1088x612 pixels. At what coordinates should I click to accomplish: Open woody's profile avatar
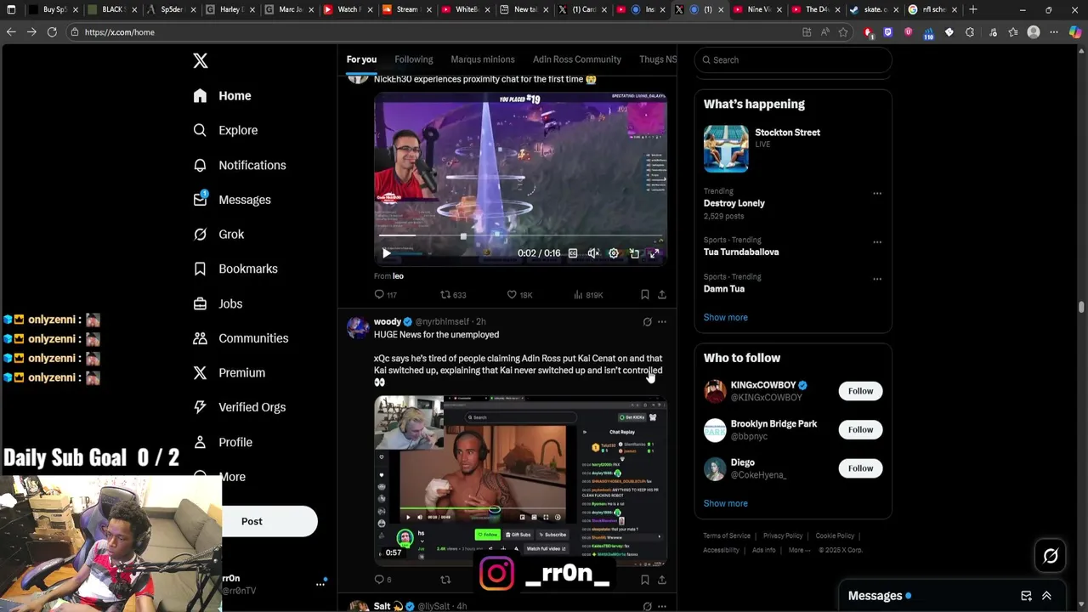(358, 327)
